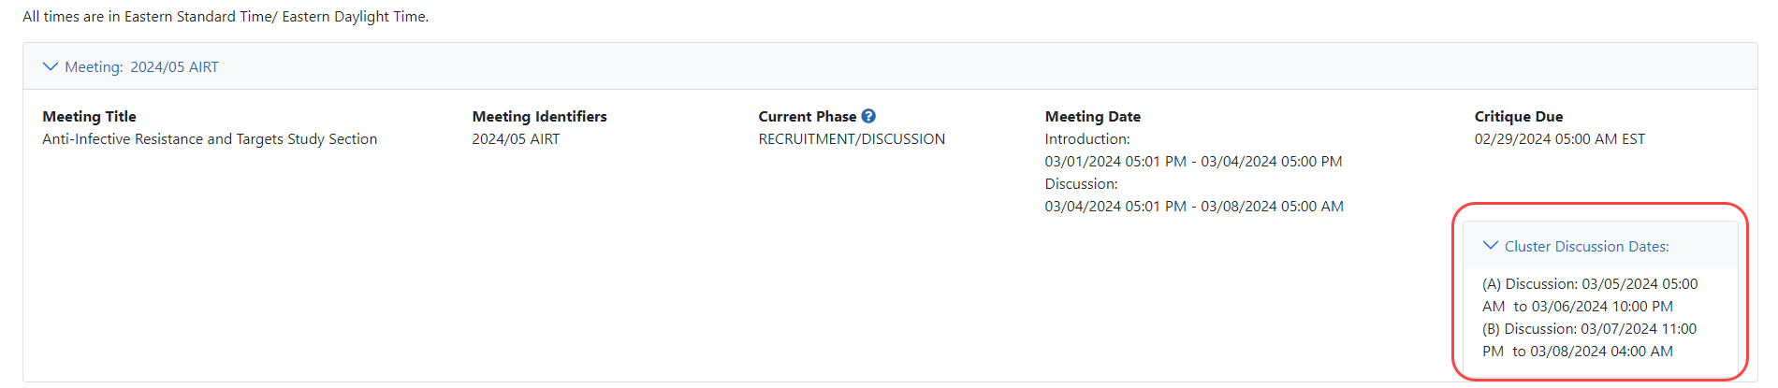1778x388 pixels.
Task: Click the critique due date 02/29/2024 05:00 AM EST
Action: pos(1559,139)
